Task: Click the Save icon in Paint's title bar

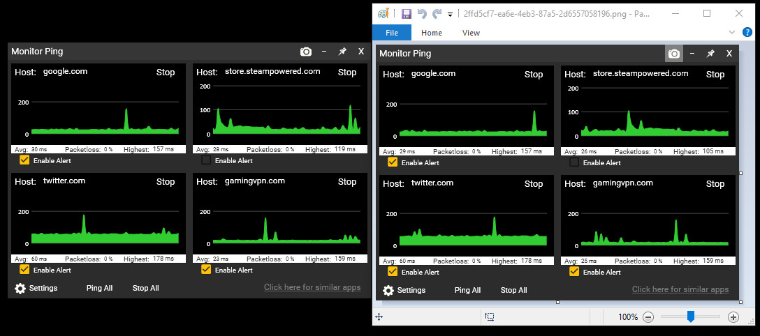Action: pyautogui.click(x=407, y=13)
